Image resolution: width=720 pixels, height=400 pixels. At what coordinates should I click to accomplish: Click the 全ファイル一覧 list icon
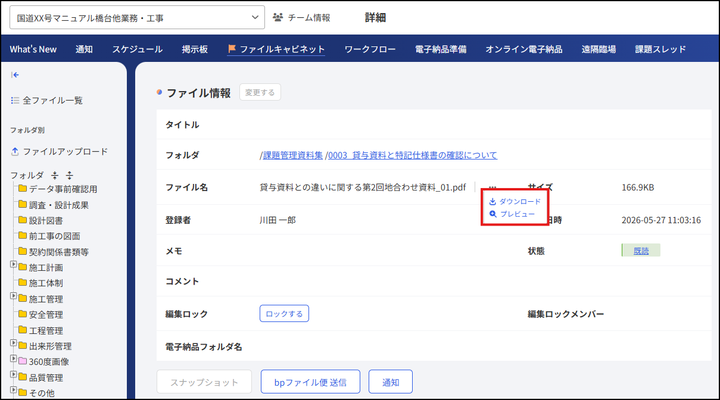click(15, 101)
